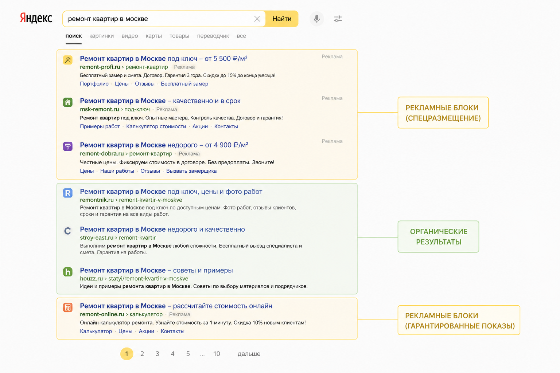Open the Наши работы sitelink
Viewport: 560px width, 373px height.
pyautogui.click(x=117, y=171)
